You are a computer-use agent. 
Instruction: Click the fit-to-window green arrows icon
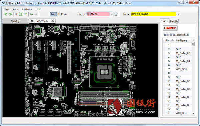pyautogui.click(x=21, y=14)
